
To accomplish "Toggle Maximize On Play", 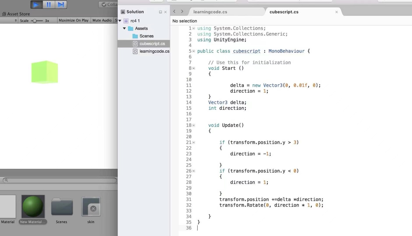I will 73,20.
